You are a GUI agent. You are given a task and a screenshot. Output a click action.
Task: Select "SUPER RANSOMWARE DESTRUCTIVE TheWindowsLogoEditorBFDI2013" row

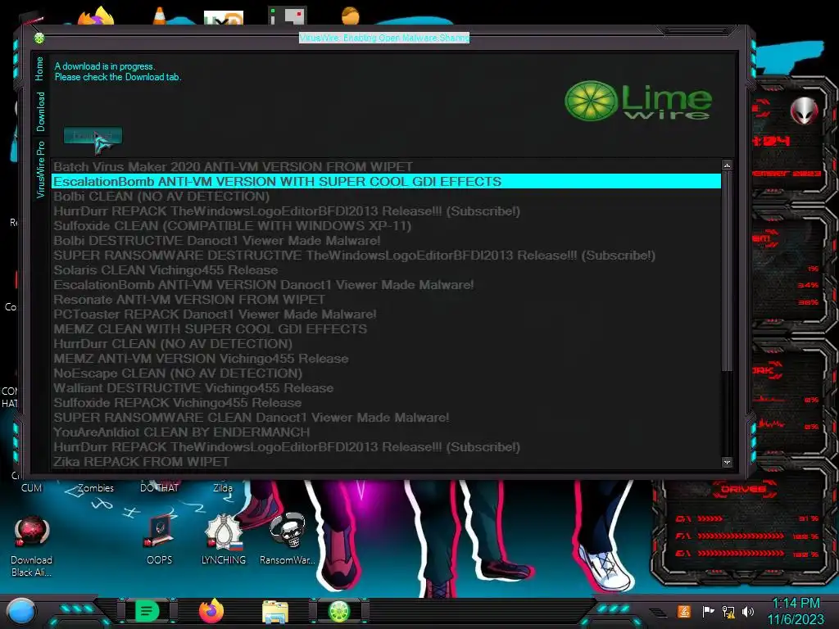click(386, 256)
